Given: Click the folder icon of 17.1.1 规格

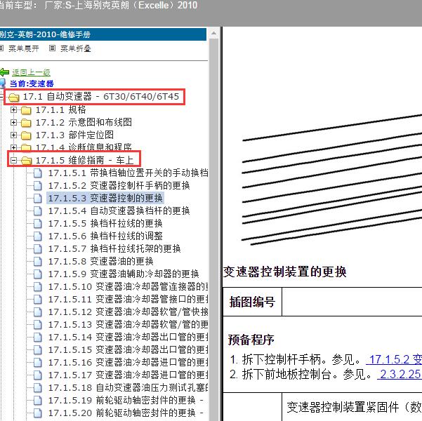Looking at the screenshot, I should pyautogui.click(x=26, y=110).
